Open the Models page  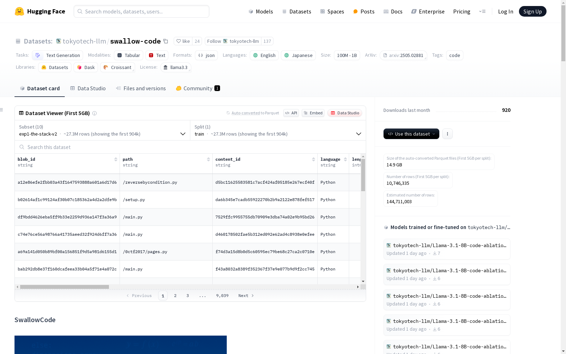pos(261,11)
